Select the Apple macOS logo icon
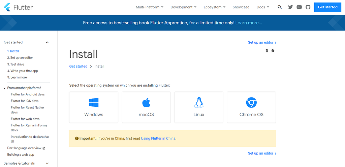The width and height of the screenshot is (345, 167). pos(146,103)
